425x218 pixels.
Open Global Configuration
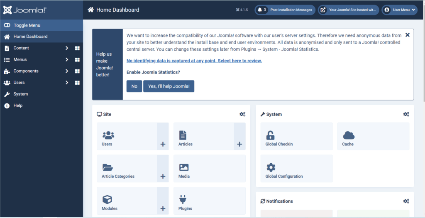coord(296,169)
